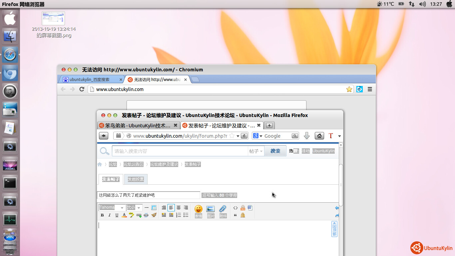The height and width of the screenshot is (256, 455).
Task: Click the 搜索 search button
Action: [x=275, y=151]
